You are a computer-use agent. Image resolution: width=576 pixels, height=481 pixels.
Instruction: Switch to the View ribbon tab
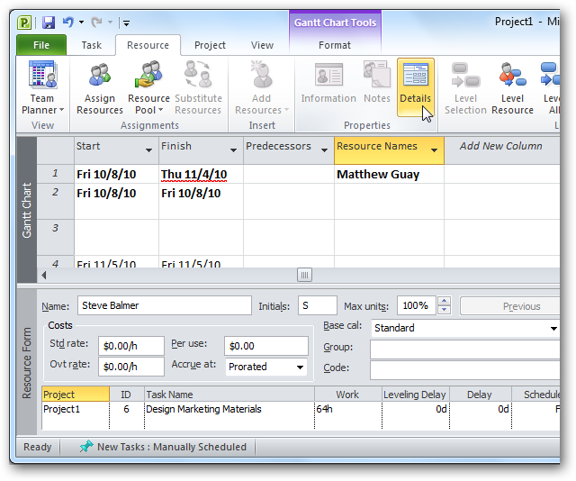(x=262, y=45)
